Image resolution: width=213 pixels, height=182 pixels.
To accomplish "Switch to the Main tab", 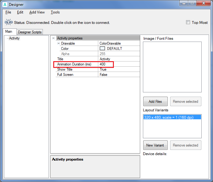I will pyautogui.click(x=10, y=32).
